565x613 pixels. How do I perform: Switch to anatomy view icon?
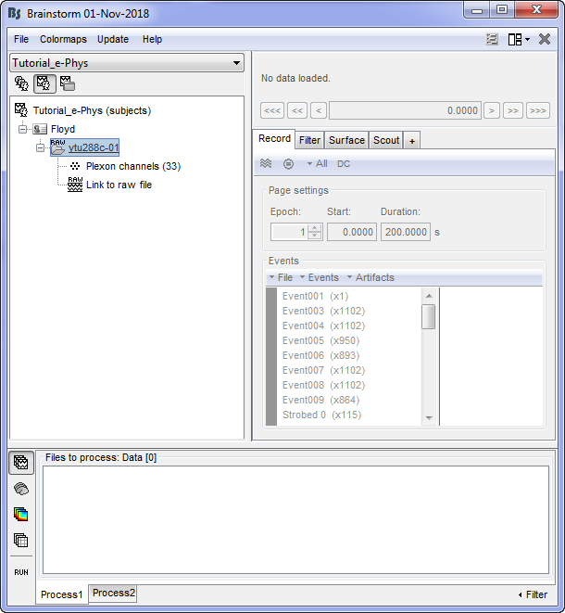click(21, 83)
